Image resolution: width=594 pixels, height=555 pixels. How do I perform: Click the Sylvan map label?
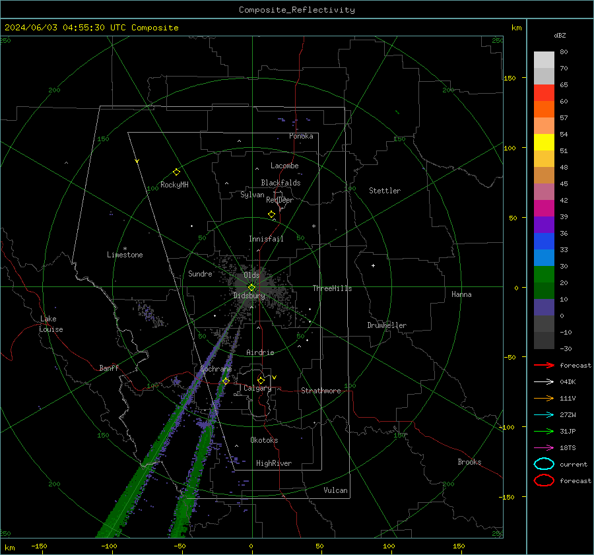coord(252,195)
